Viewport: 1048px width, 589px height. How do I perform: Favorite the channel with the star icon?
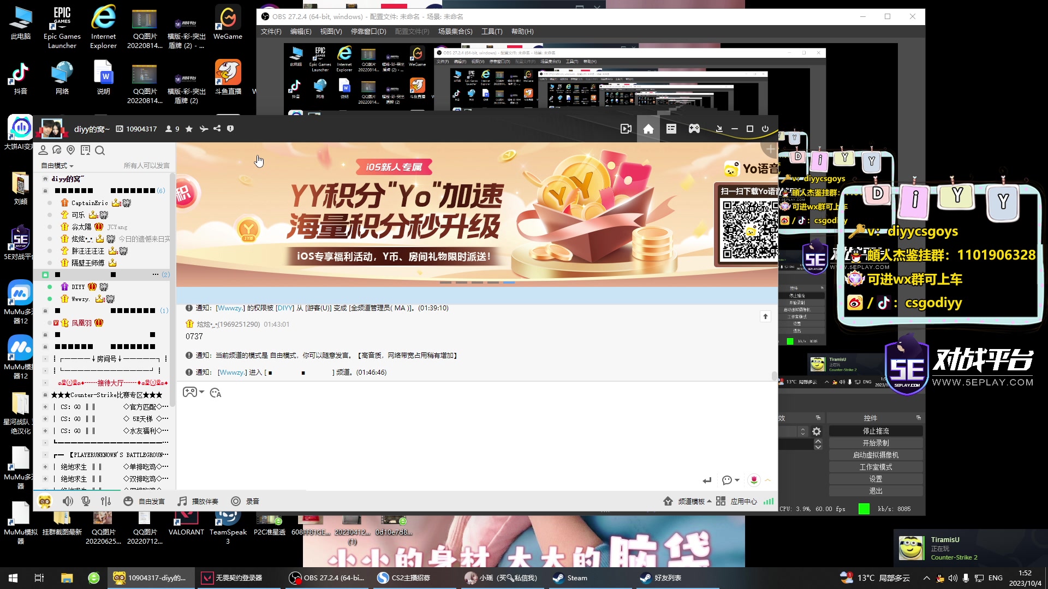point(189,129)
